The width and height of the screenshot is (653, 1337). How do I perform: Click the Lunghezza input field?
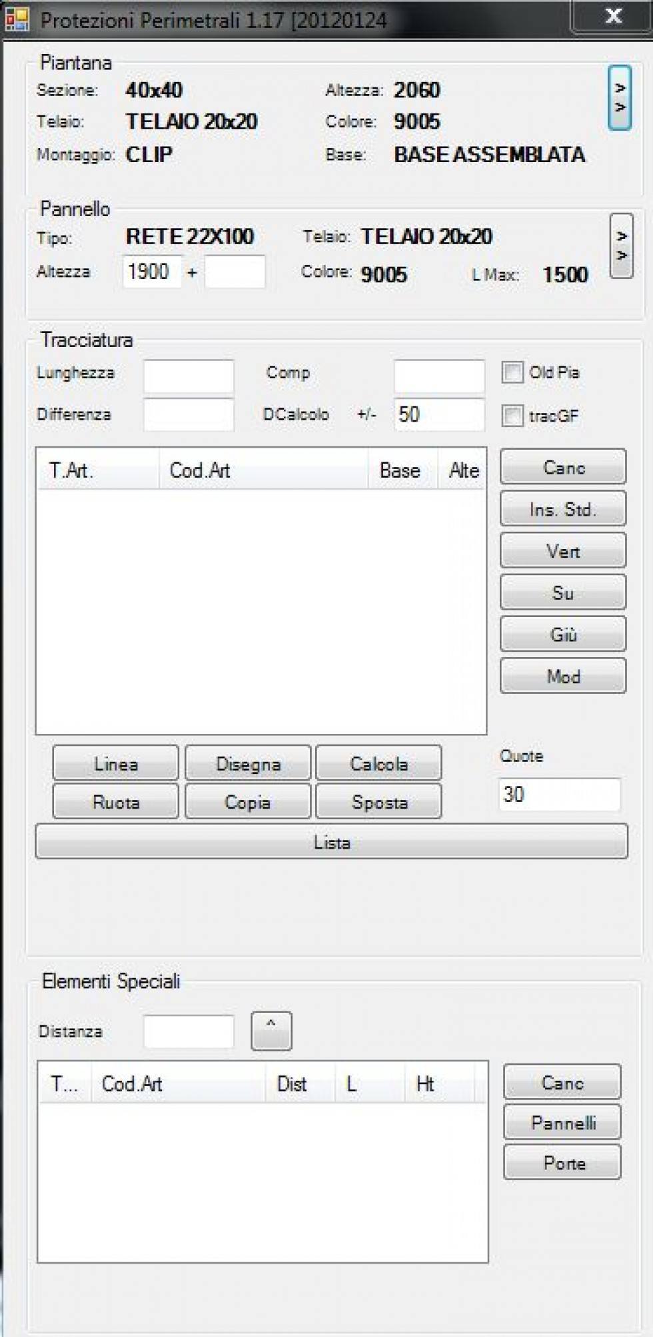[x=189, y=375]
